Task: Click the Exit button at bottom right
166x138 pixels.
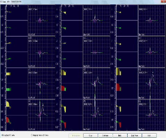Action: pyautogui.click(x=149, y=136)
